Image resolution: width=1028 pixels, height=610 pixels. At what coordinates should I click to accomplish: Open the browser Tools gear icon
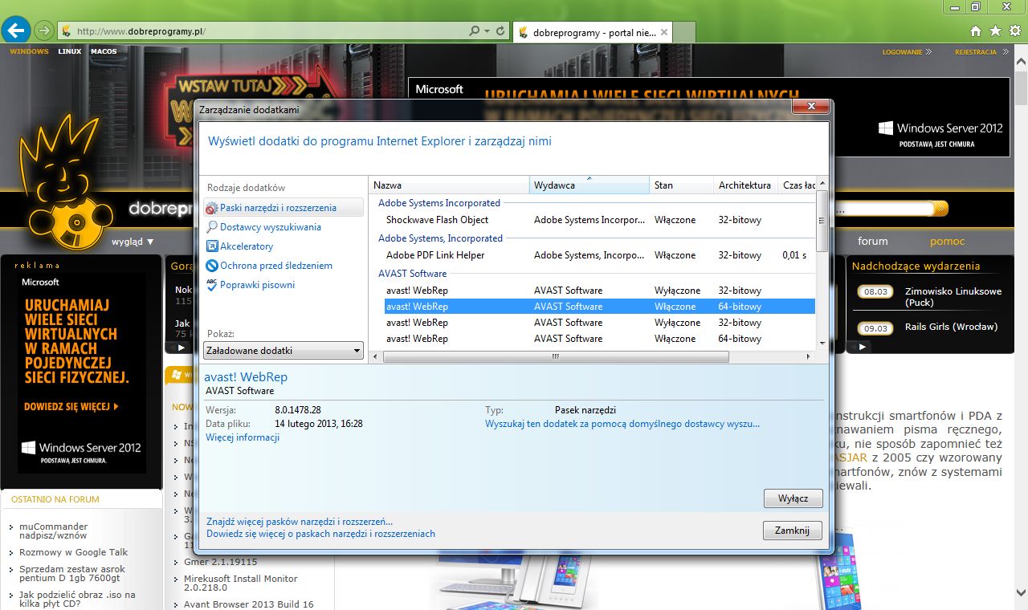click(1014, 31)
